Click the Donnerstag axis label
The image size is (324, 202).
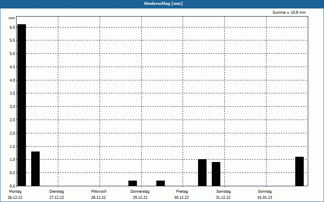coord(140,191)
